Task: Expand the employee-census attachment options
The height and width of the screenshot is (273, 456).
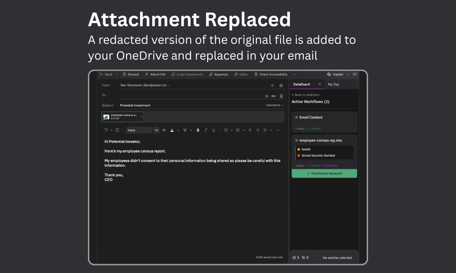Action: point(141,116)
